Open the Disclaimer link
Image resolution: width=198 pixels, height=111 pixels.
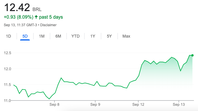click(x=48, y=25)
